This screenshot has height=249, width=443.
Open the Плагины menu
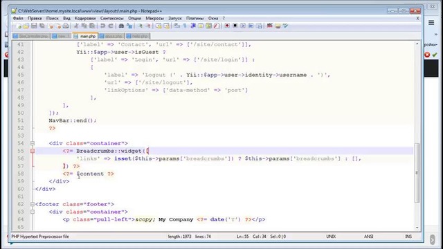click(x=195, y=19)
